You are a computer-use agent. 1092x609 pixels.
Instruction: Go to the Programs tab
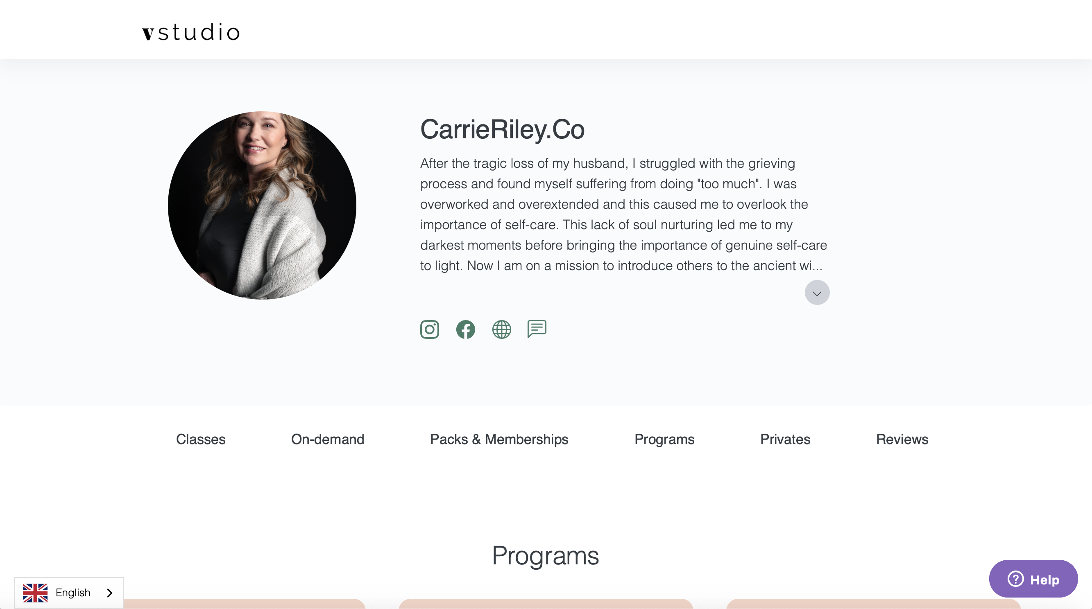[x=664, y=439]
